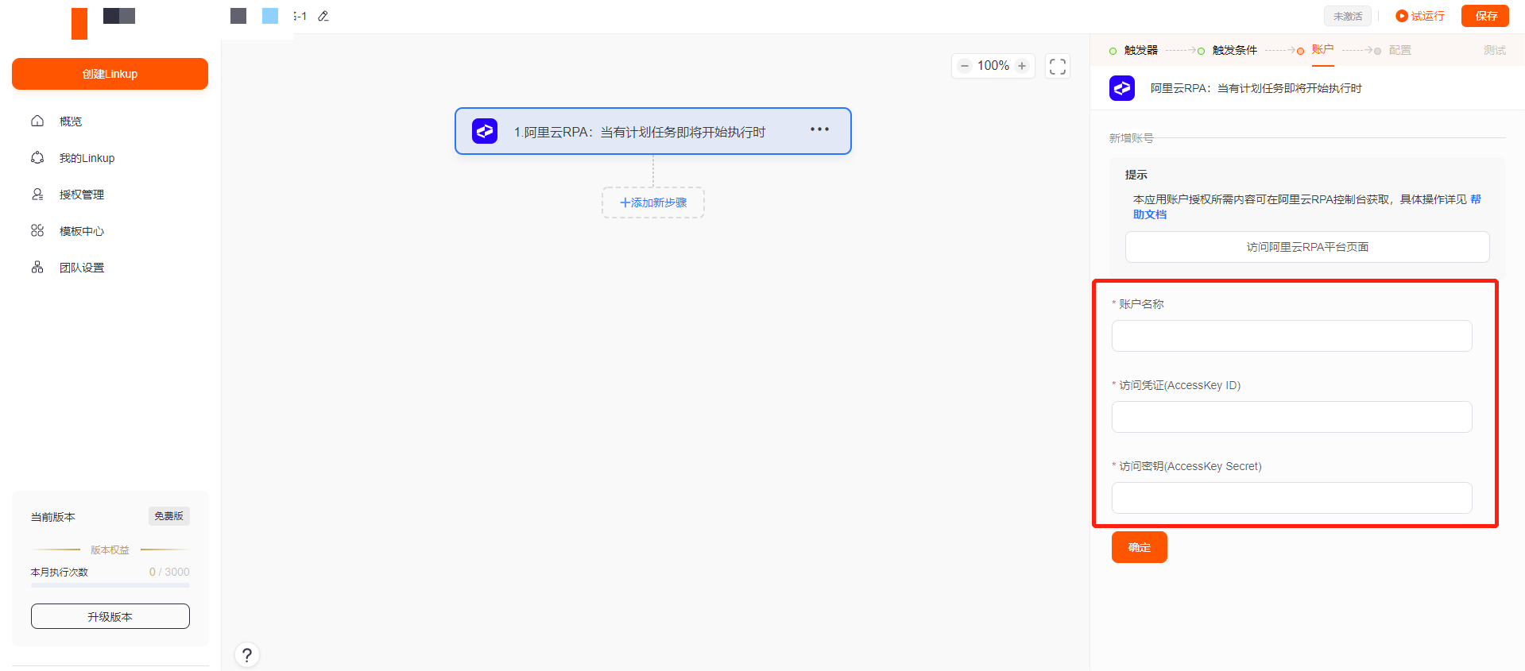Viewport: 1525px width, 671px height.
Task: Click the 授权管理 sidebar icon
Action: [37, 195]
